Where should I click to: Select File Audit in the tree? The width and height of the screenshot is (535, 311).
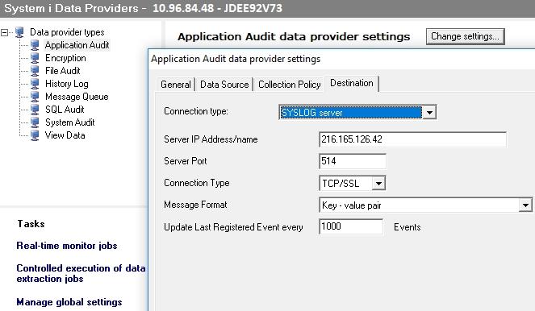63,71
